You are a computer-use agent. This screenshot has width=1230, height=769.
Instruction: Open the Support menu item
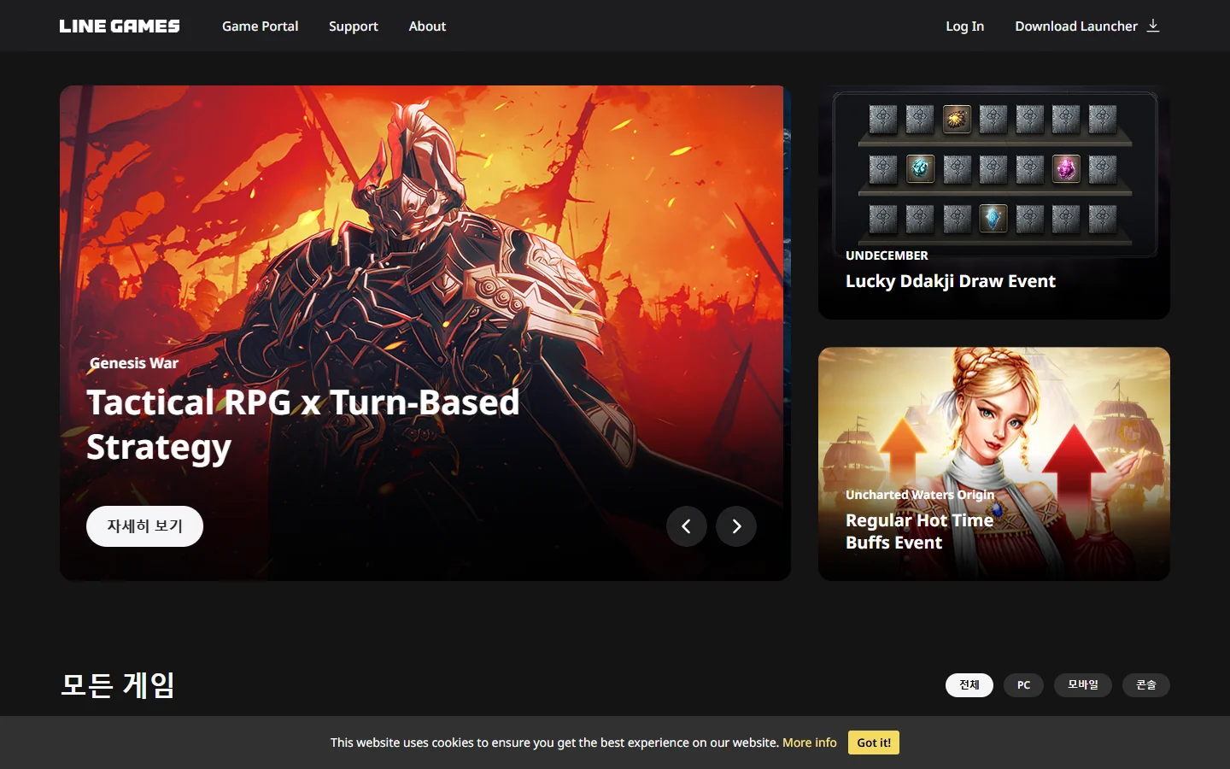(354, 26)
